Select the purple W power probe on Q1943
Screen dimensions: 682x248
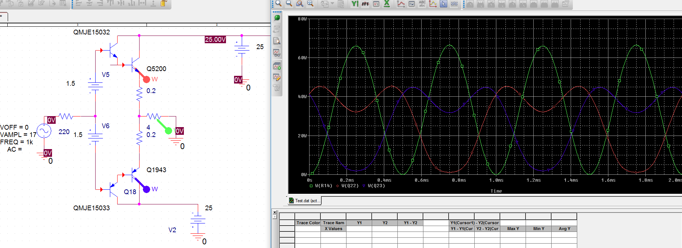(x=146, y=189)
